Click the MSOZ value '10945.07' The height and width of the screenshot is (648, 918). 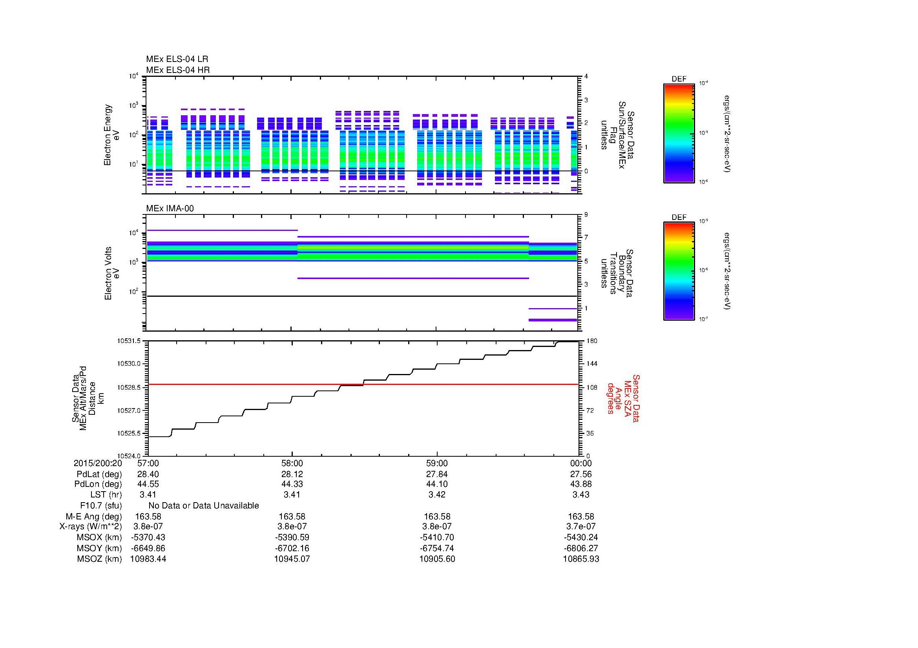click(292, 559)
